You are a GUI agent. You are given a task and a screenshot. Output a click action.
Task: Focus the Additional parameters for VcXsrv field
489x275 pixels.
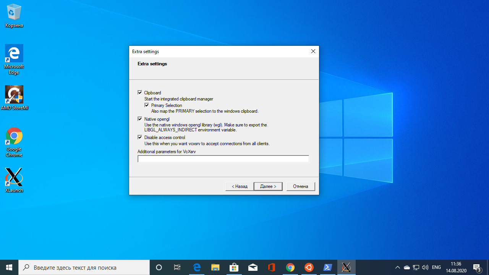223,159
